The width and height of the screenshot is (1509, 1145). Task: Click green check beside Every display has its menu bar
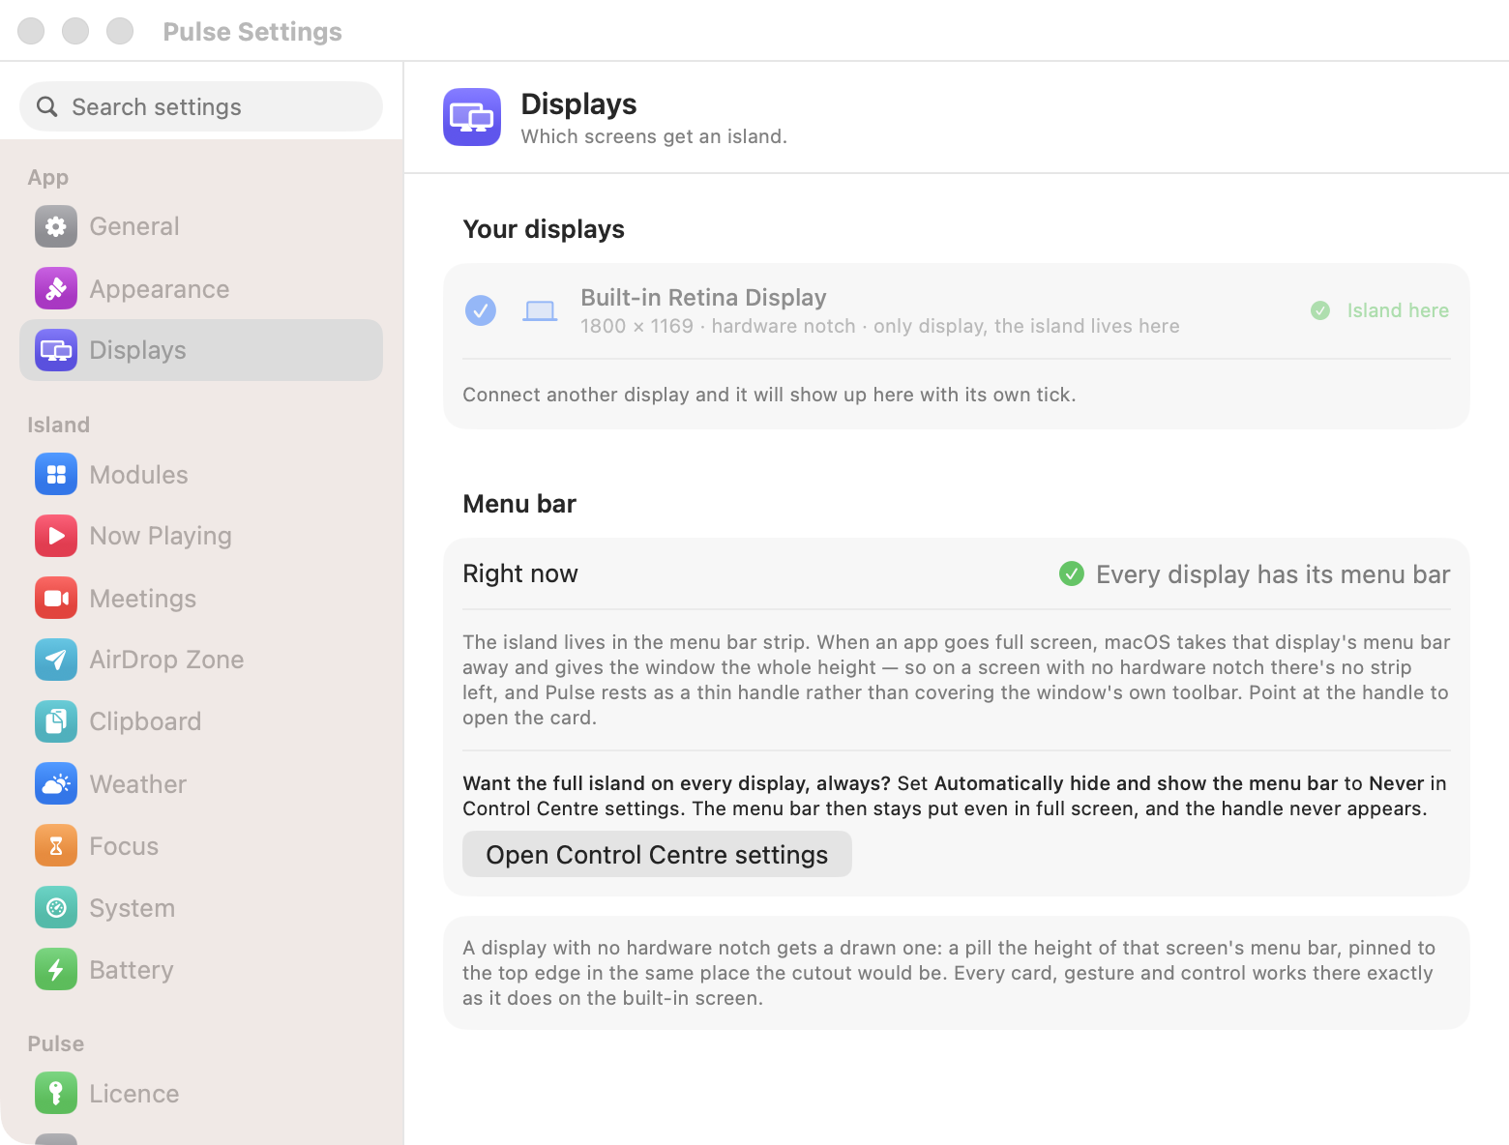tap(1072, 573)
